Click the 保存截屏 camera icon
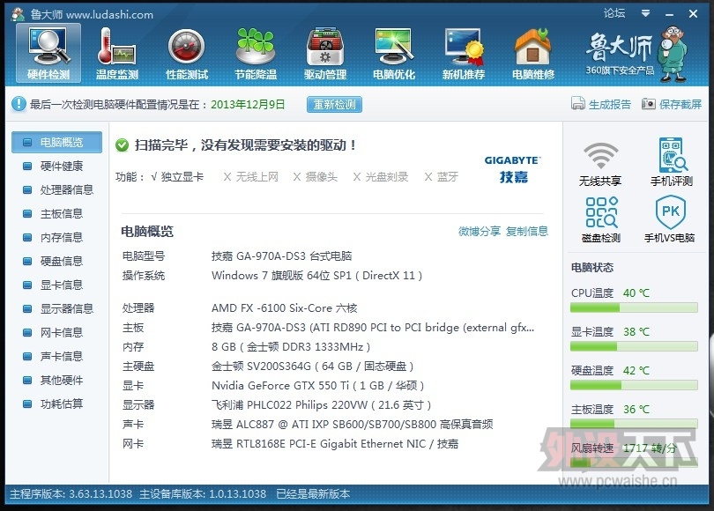Image resolution: width=714 pixels, height=511 pixels. (649, 104)
